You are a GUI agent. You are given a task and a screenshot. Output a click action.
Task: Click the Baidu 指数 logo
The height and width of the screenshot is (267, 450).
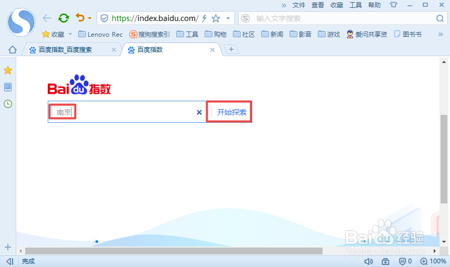click(79, 85)
